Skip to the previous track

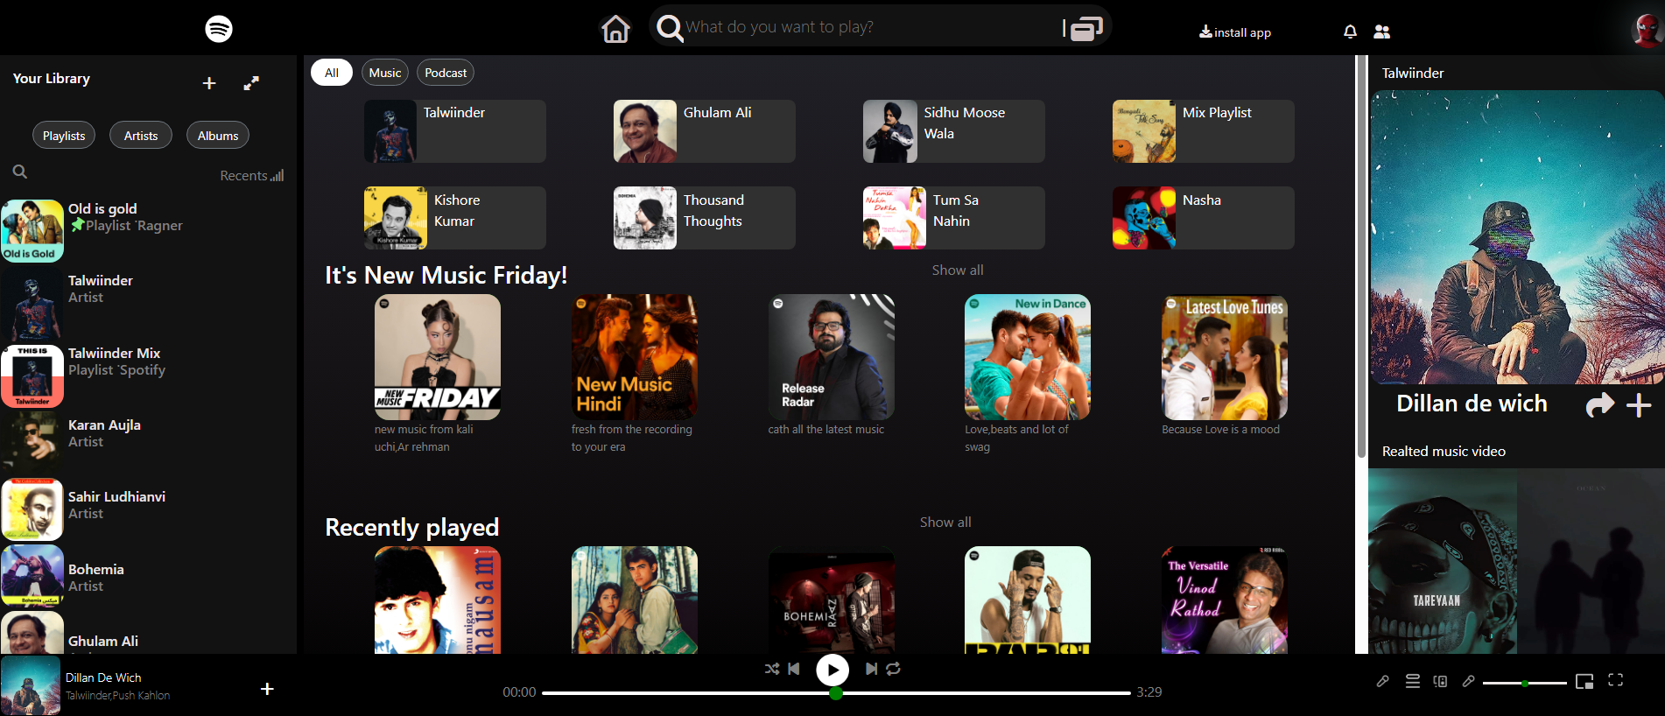[794, 669]
